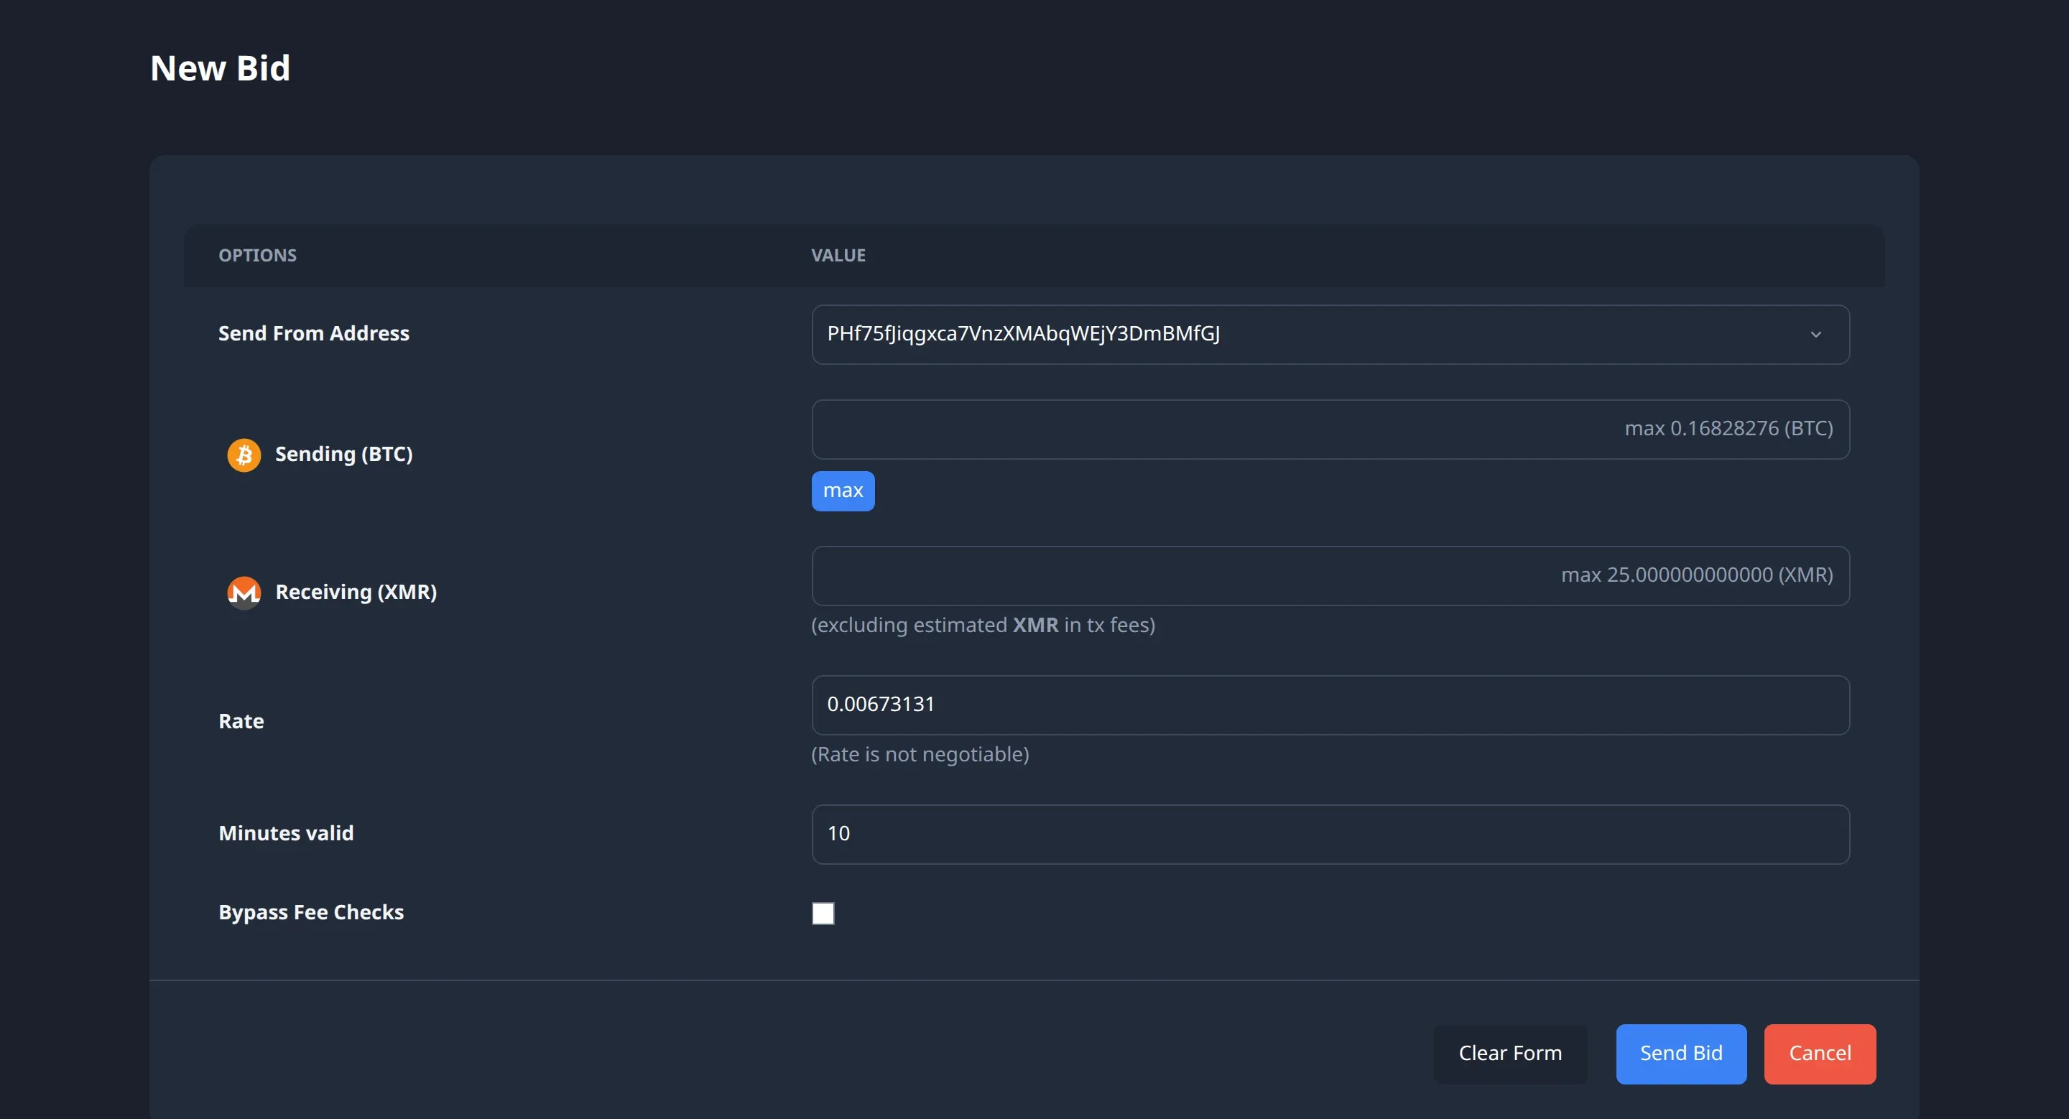The image size is (2069, 1119).
Task: Click the VALUE column header
Action: pos(838,255)
